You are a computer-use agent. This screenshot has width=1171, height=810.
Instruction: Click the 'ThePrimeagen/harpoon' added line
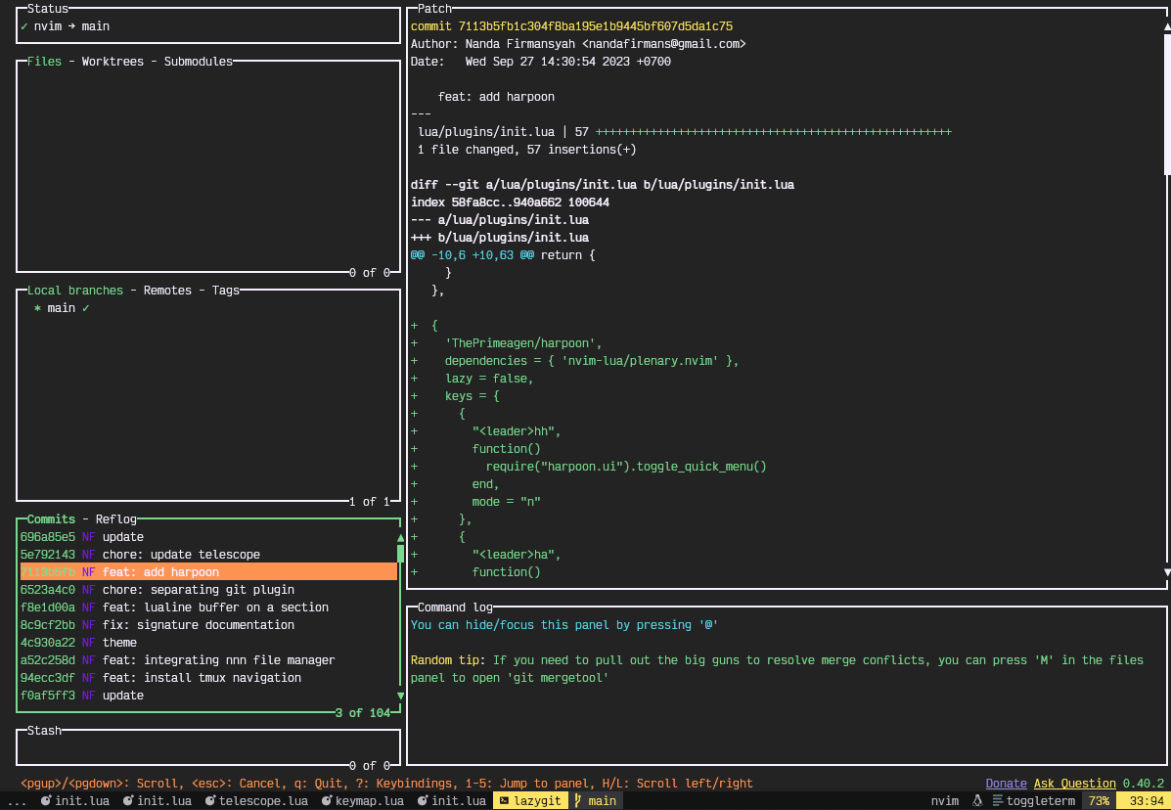[x=507, y=342]
